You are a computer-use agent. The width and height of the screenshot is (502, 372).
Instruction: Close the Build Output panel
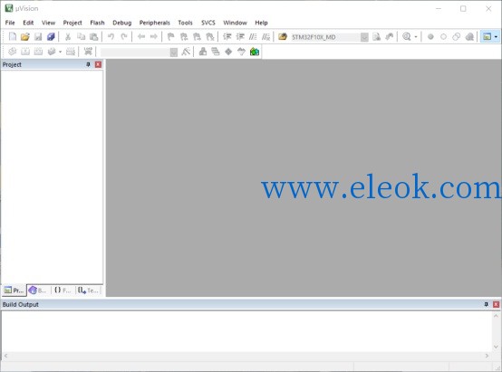pyautogui.click(x=496, y=304)
